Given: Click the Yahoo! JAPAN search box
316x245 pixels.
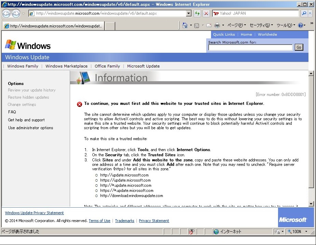Looking at the screenshot, I should click(255, 13).
